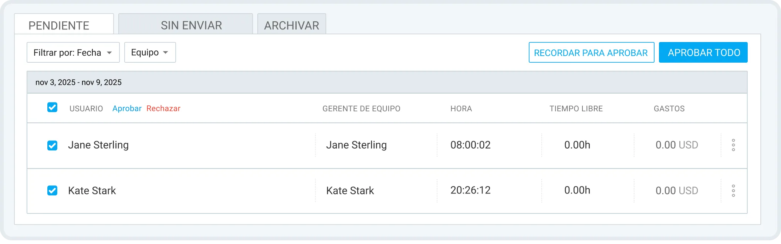Click the chevron arrow on the Fecha filter
This screenshot has height=244, width=781.
(110, 52)
